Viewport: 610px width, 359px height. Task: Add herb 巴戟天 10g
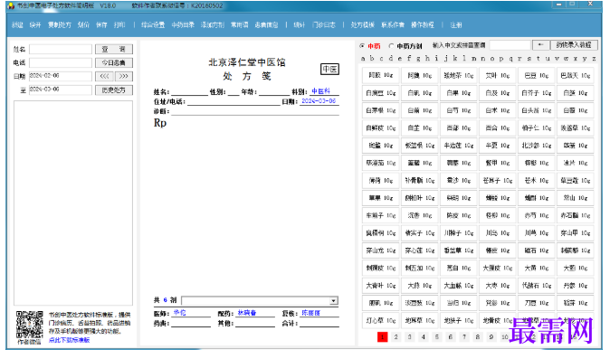[x=576, y=75]
